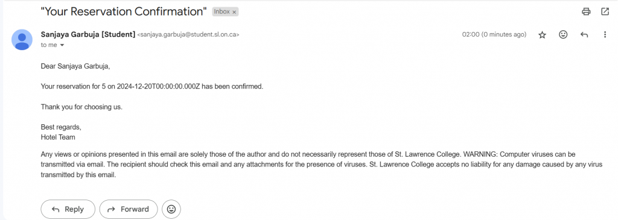Click the "Dear Sanjaya Garbuja," greeting line

pos(75,66)
